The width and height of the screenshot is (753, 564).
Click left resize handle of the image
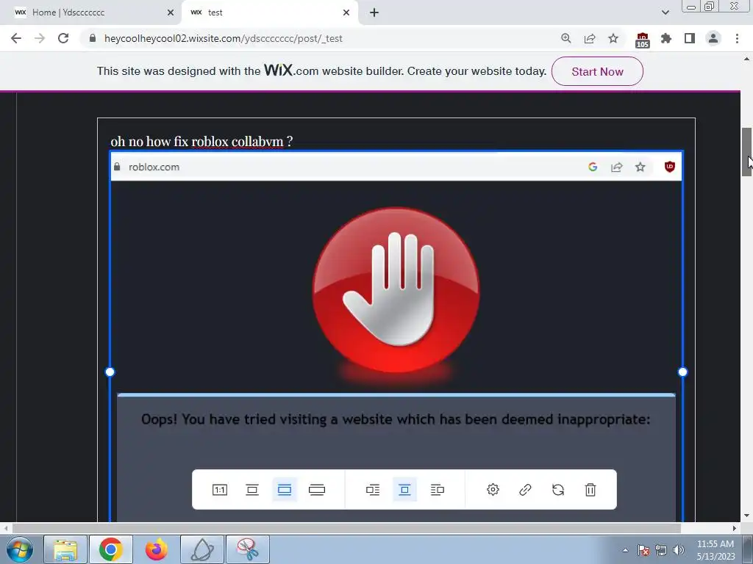110,372
